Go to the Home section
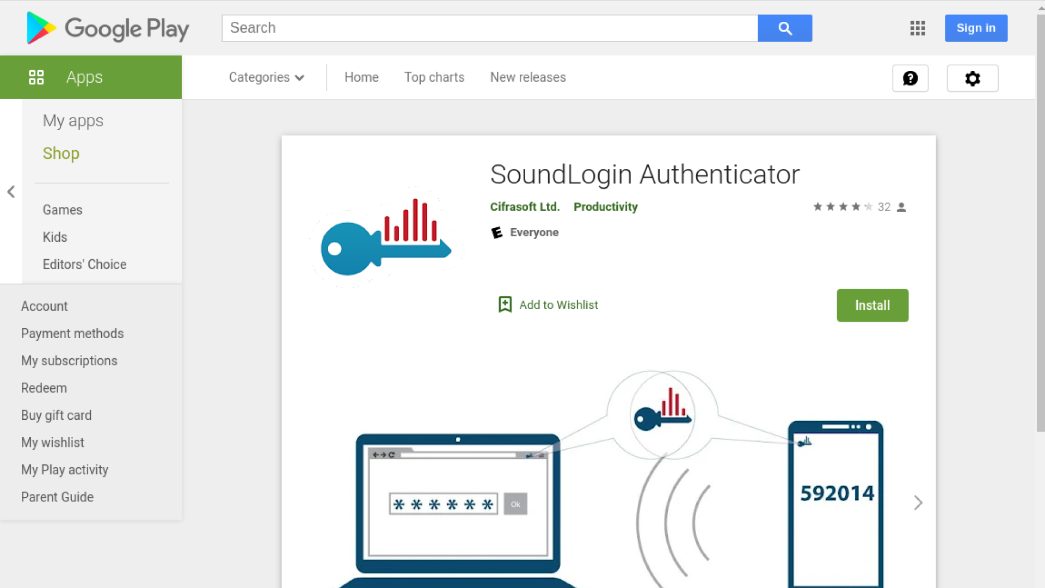 (x=361, y=77)
